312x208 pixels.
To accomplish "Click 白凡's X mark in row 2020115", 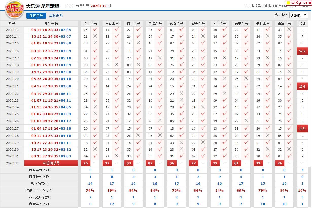I will point(138,43).
